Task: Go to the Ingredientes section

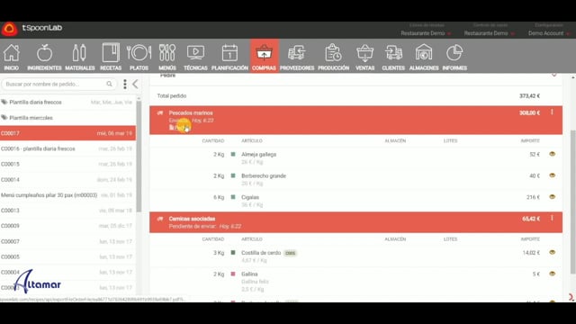Action: [x=44, y=57]
